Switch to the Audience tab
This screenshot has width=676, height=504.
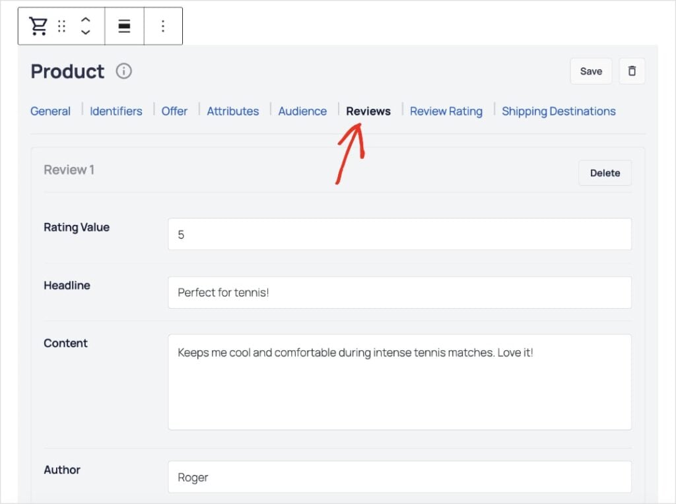click(x=302, y=111)
